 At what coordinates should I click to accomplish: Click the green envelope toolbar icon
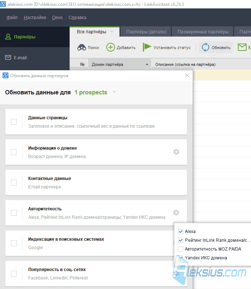tap(242, 47)
